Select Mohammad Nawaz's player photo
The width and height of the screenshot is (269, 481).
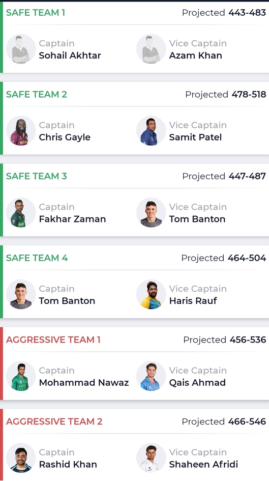tap(21, 376)
